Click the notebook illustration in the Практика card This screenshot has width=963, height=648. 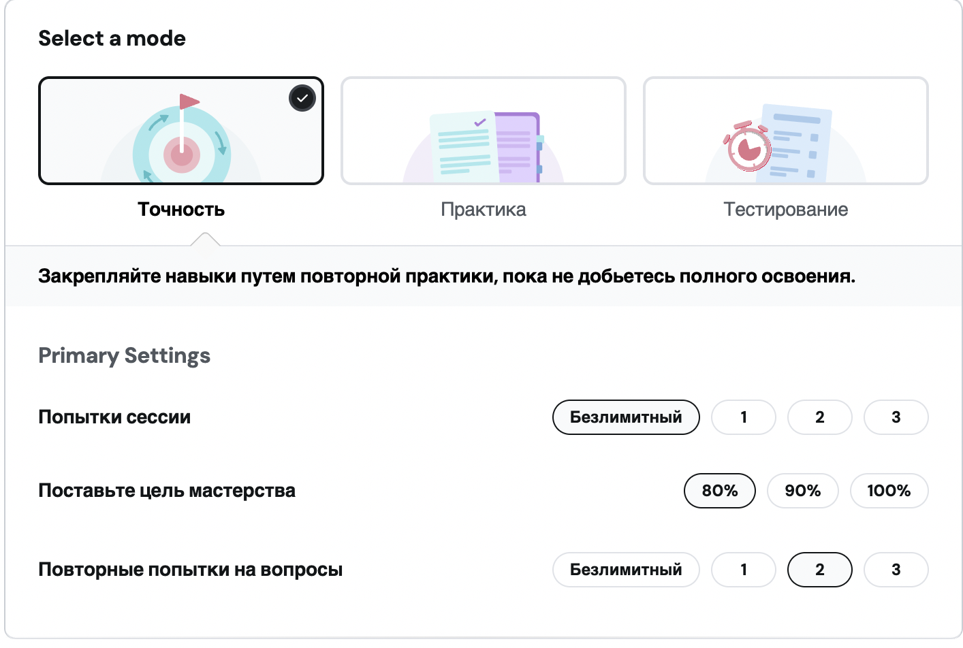point(486,147)
